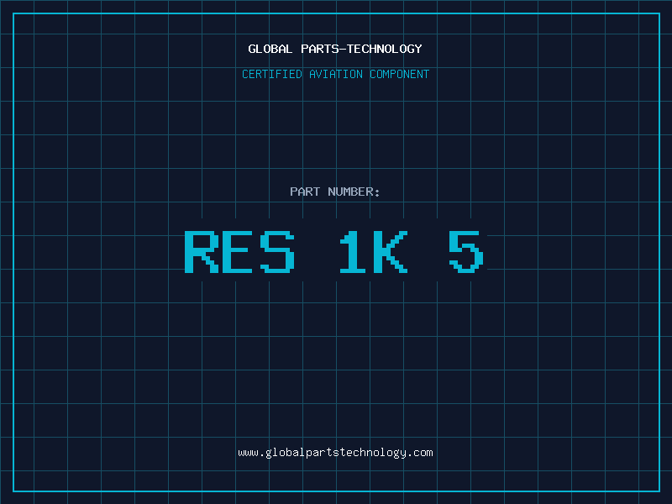Image resolution: width=672 pixels, height=504 pixels.
Task: Click the www.globalpartstechnology.com website link
Action: click(x=335, y=453)
